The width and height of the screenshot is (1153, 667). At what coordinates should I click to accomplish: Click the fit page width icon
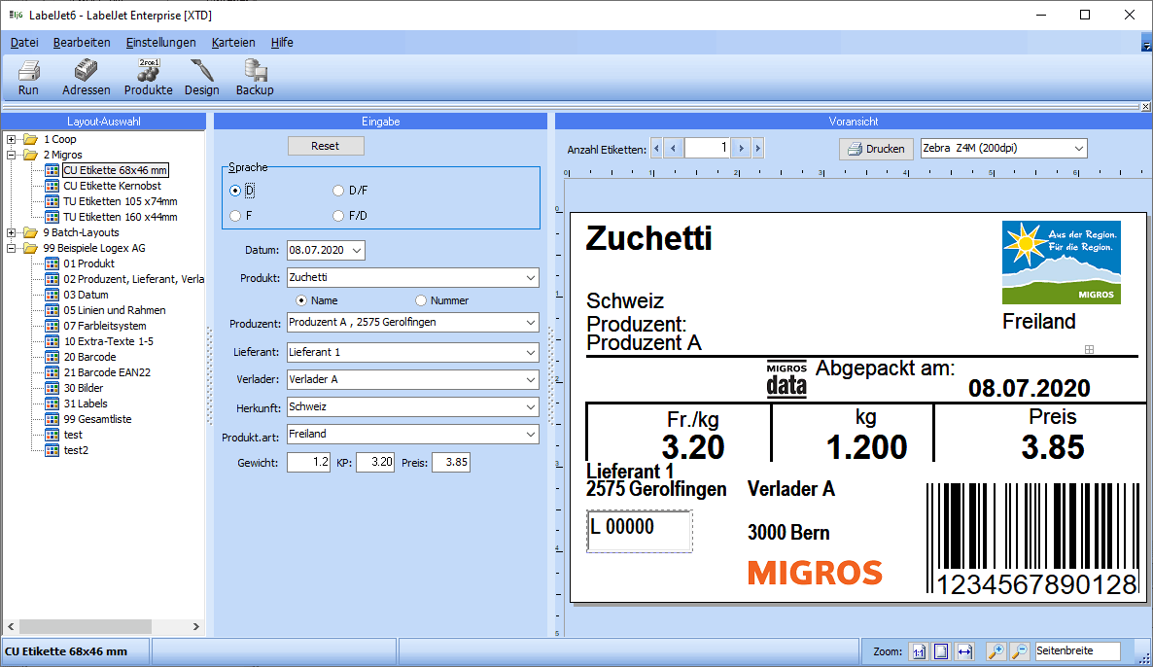click(x=964, y=651)
